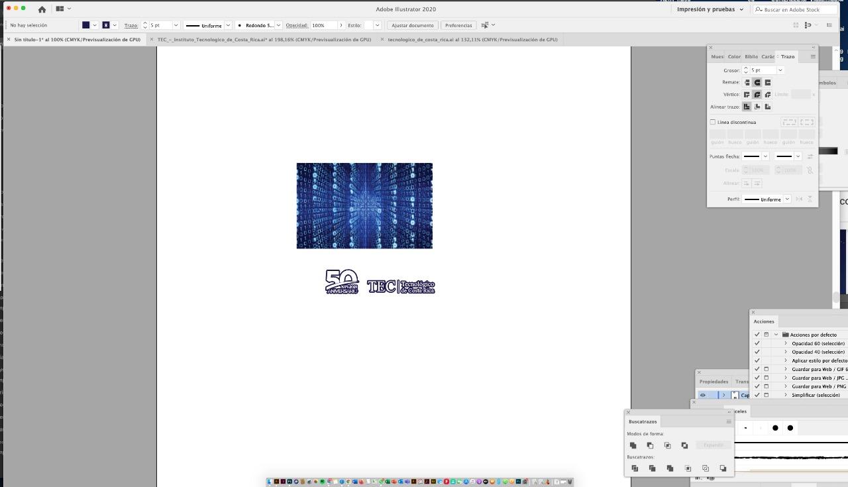Hide the layer using the eye icon

click(703, 396)
